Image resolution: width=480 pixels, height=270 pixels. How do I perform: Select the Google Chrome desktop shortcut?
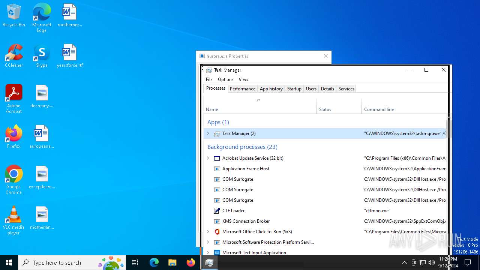click(14, 180)
